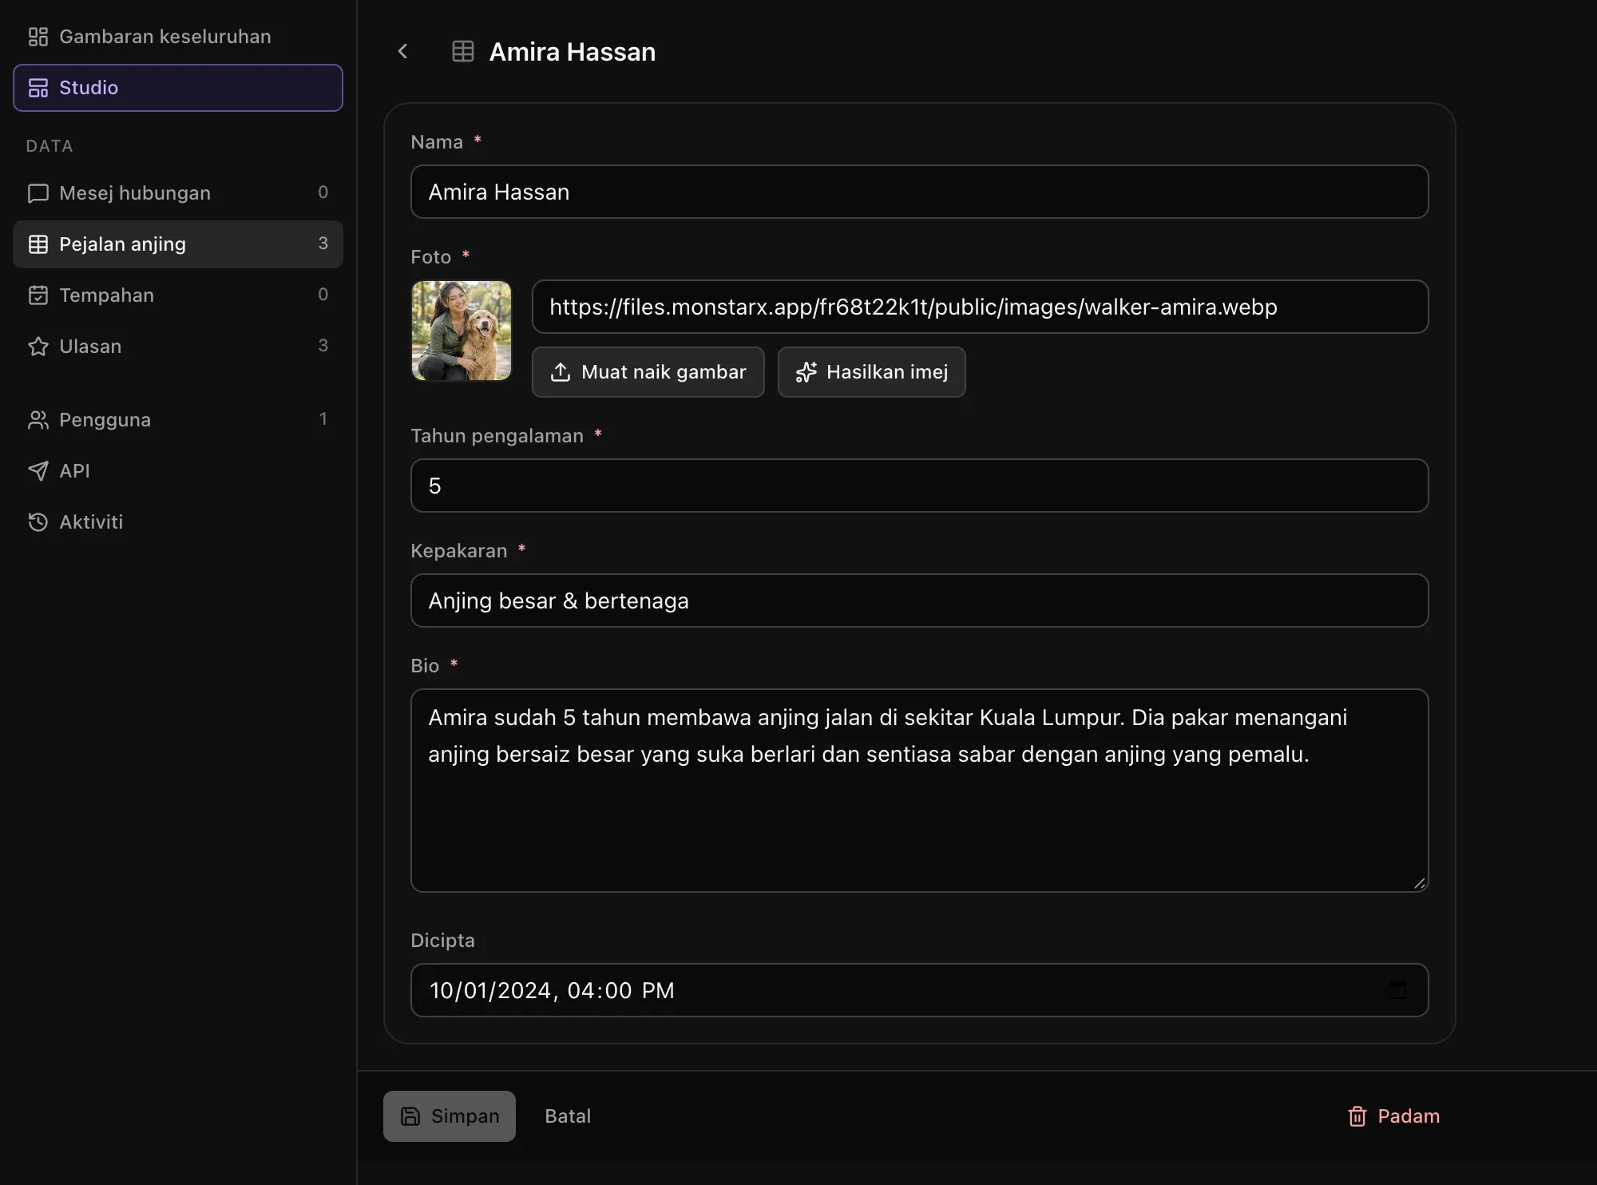The width and height of the screenshot is (1597, 1185).
Task: Cancel editing with Batal
Action: pos(568,1116)
